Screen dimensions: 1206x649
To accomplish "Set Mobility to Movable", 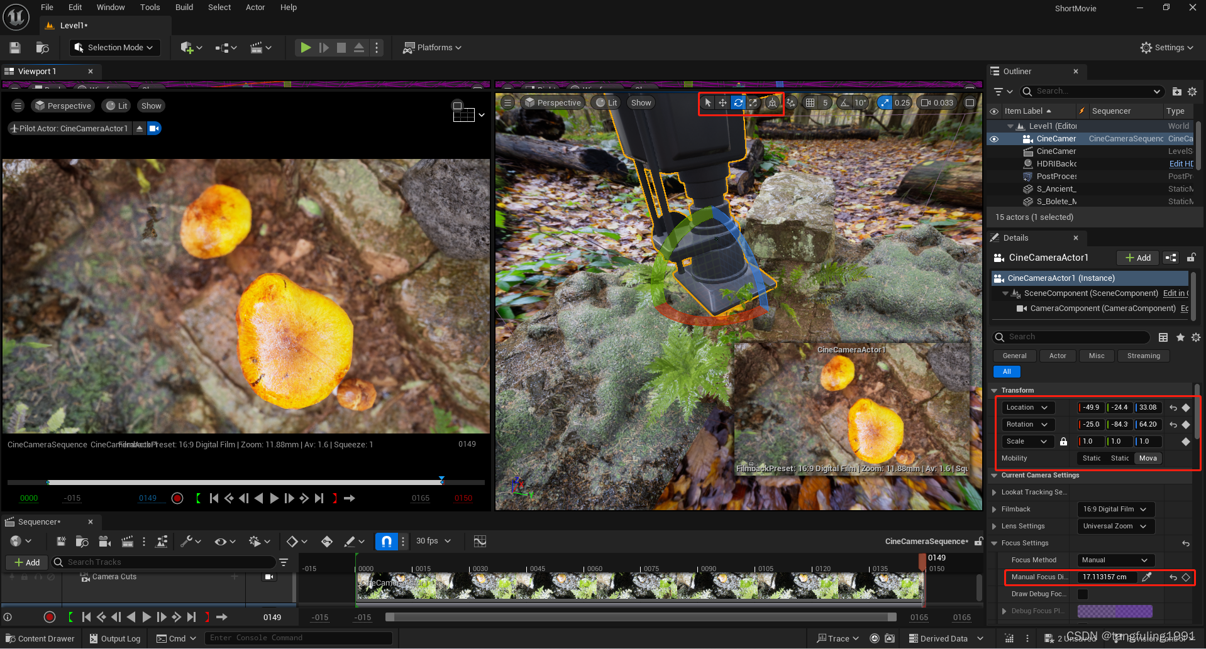I will [x=1148, y=459].
